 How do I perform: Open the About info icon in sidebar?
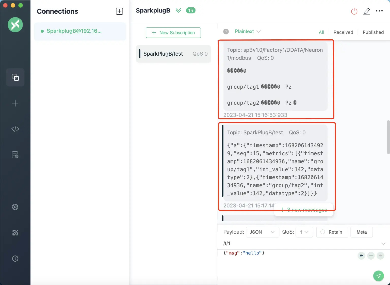[15, 259]
